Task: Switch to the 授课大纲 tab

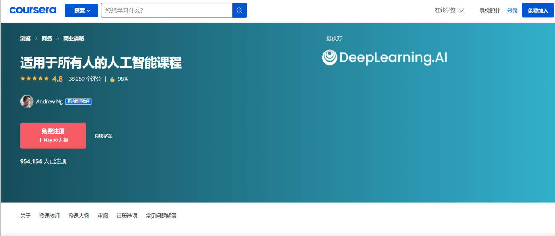Action: tap(78, 216)
